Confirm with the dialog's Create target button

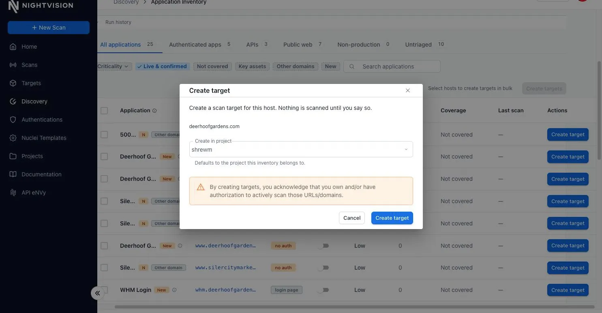(392, 218)
